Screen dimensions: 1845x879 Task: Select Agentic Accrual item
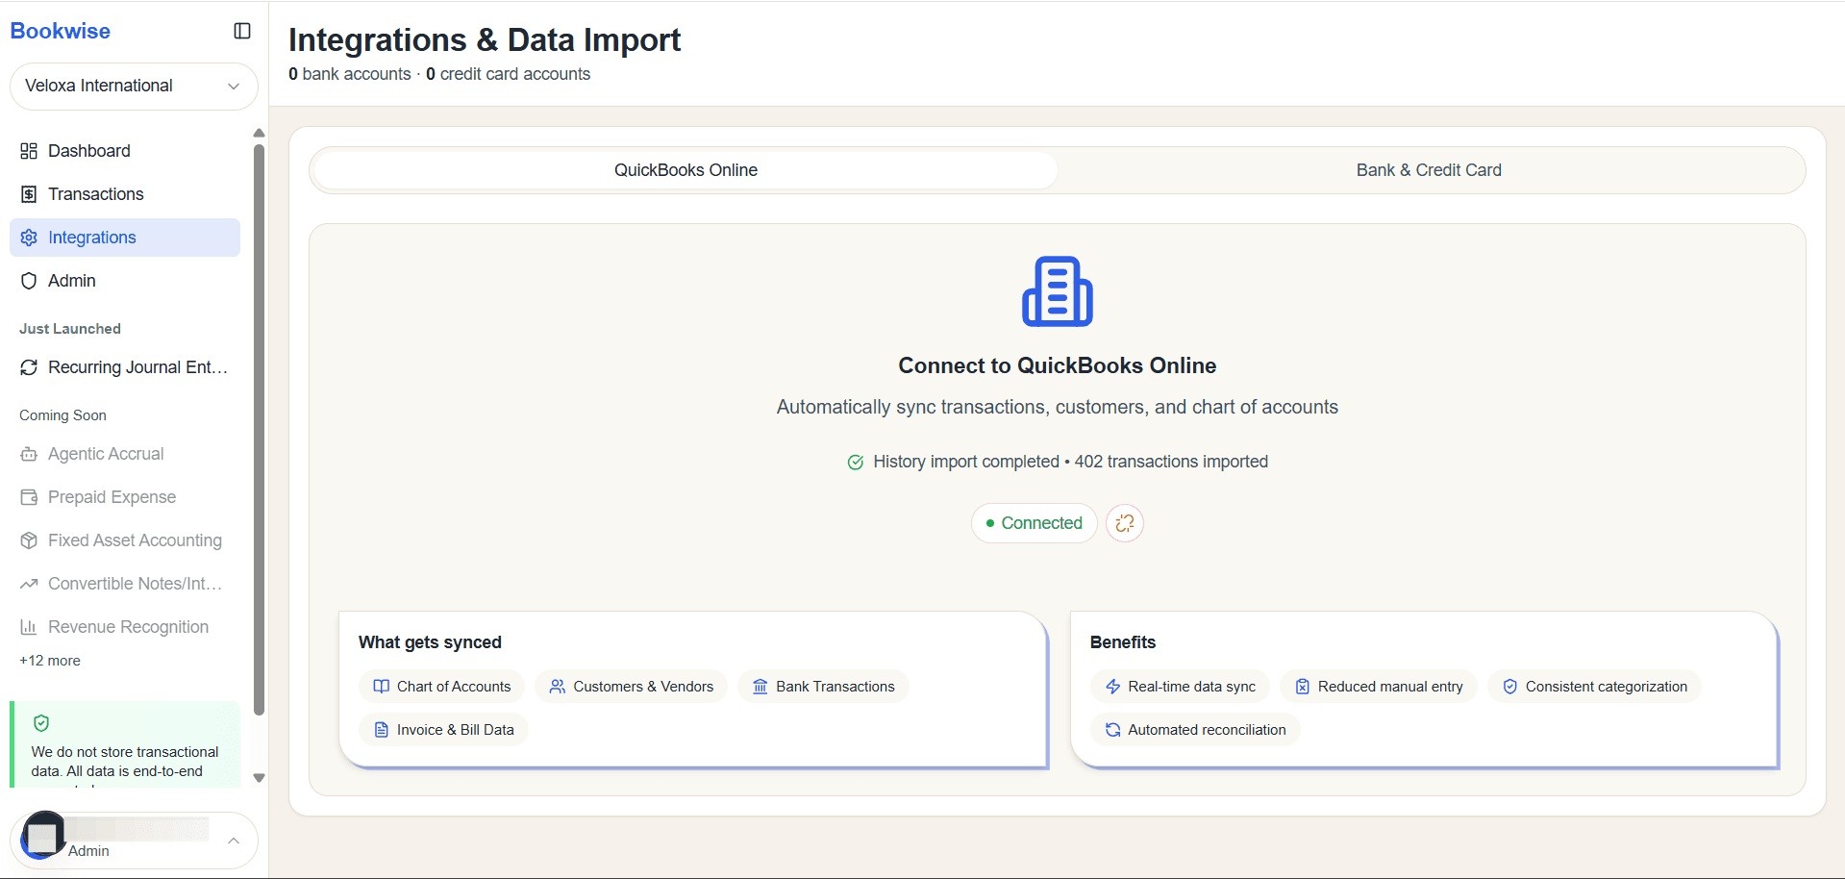125,454
